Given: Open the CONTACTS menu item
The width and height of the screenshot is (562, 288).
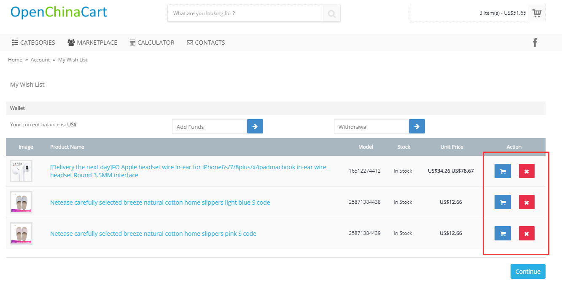Looking at the screenshot, I should click(206, 43).
